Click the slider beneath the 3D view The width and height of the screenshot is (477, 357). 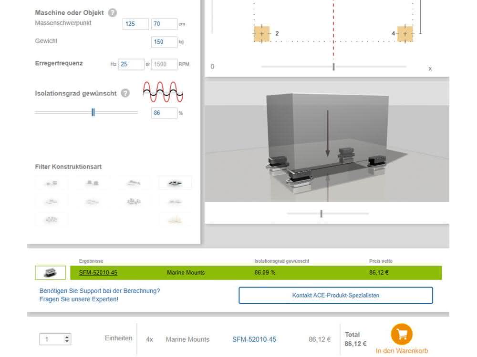[x=328, y=214]
